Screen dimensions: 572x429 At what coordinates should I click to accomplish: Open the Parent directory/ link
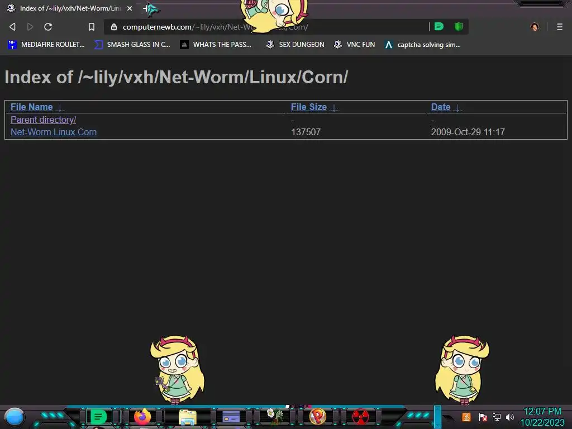(44, 120)
